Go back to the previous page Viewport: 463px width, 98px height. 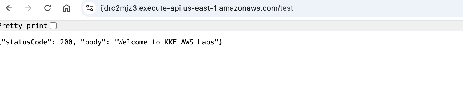pos(9,8)
